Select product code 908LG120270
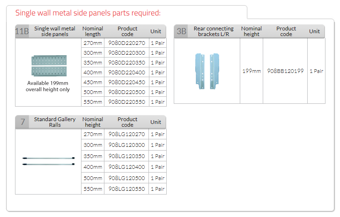Image resolution: width=340 pixels, height=217 pixels. point(127,134)
